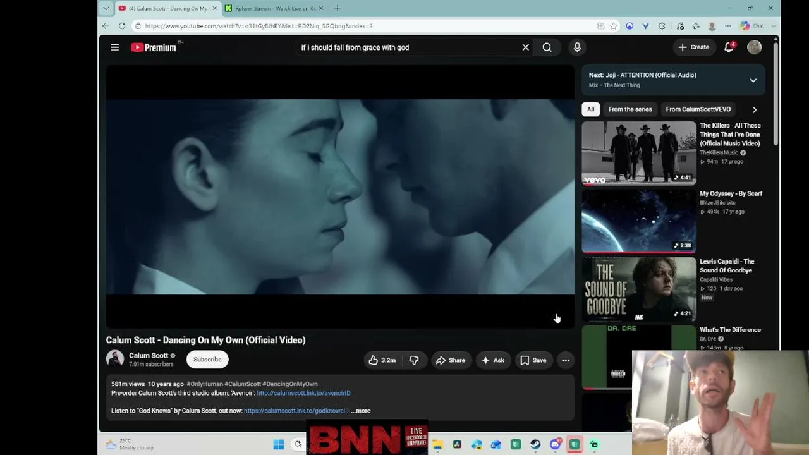Close the Calum Scott YouTube tab
The width and height of the screenshot is (809, 455).
(x=214, y=8)
